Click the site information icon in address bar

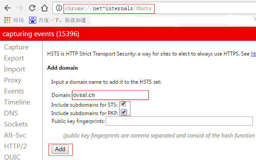click(x=59, y=8)
